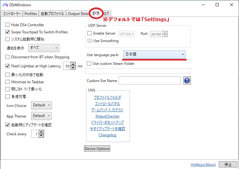Viewport: 239px width, 169px height.
Task: Click the Device Options button
Action: (97, 149)
